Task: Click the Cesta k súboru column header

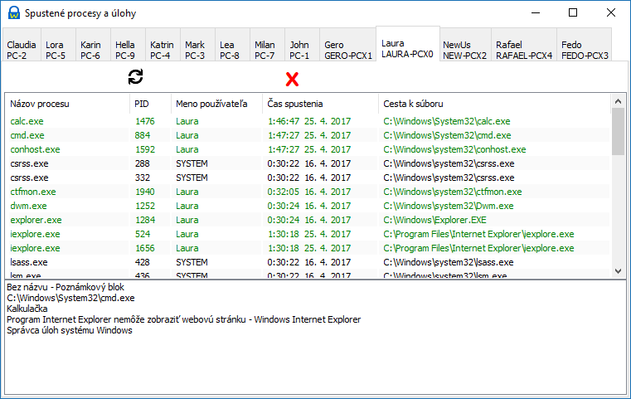Action: point(494,104)
